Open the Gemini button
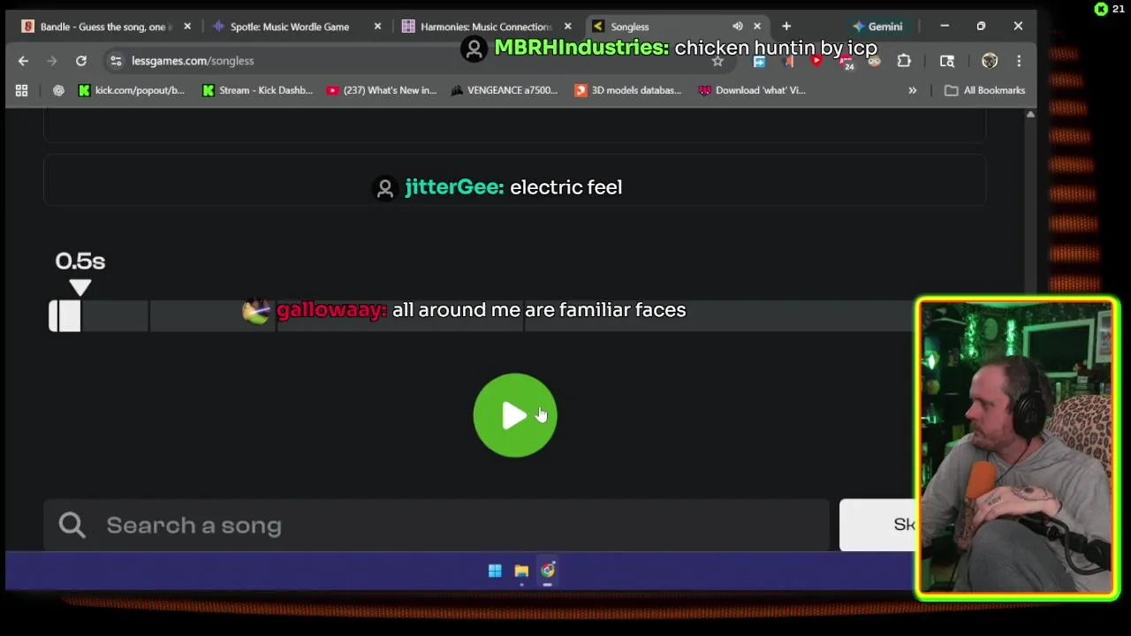The height and width of the screenshot is (636, 1131). pos(877,26)
